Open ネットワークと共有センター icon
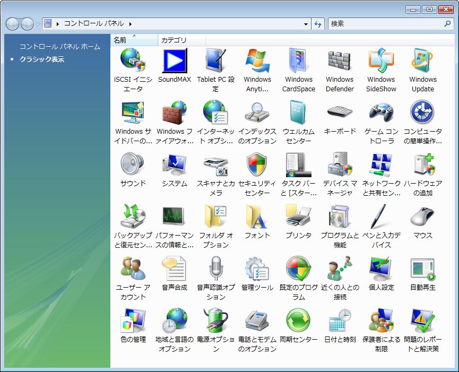Screen dimensions: 459x372 tap(381, 165)
